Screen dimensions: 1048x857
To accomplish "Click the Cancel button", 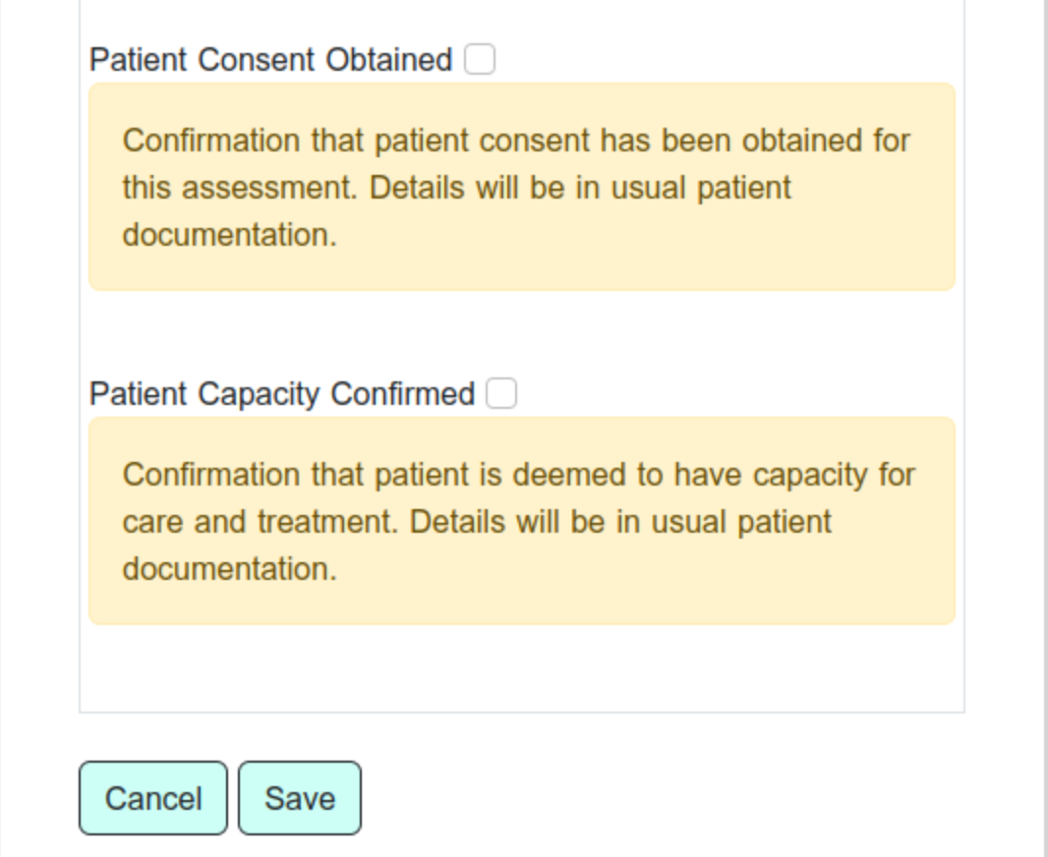I will click(153, 798).
